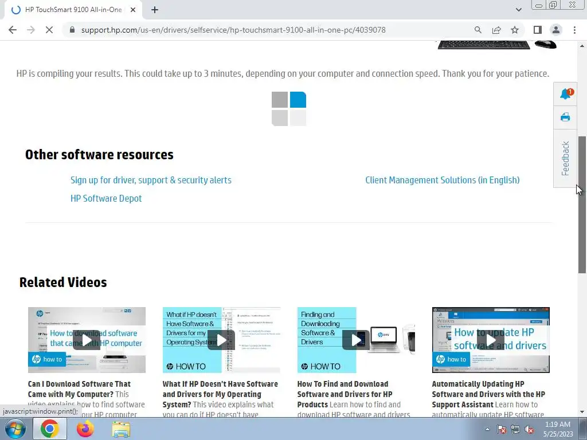Play 'How to update HP software' video
The width and height of the screenshot is (587, 440).
coord(491,340)
